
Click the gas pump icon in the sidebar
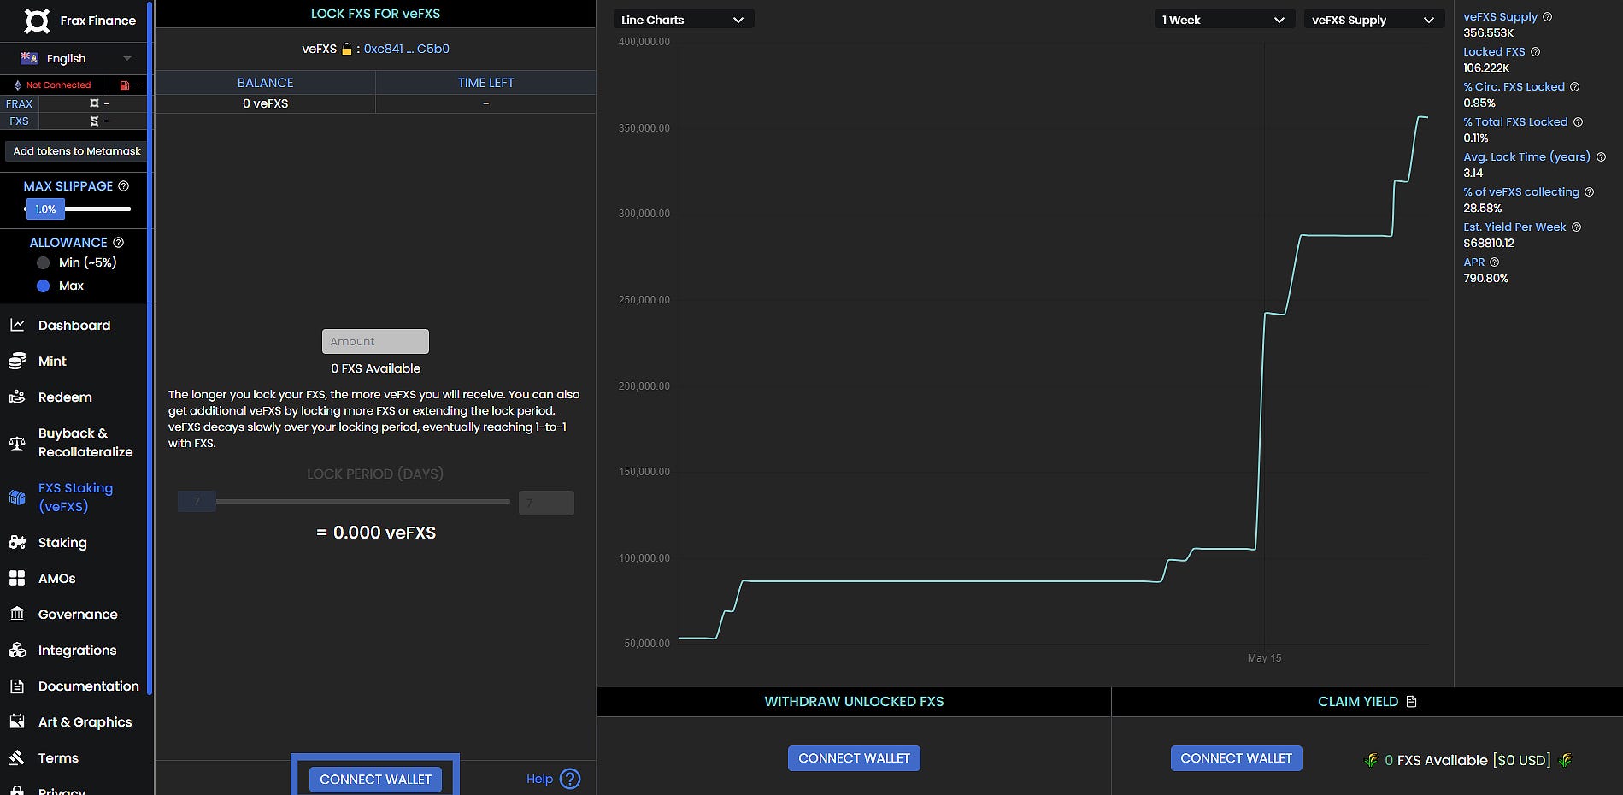tap(125, 85)
